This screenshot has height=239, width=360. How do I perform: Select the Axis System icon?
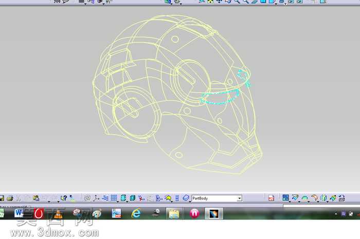96,198
